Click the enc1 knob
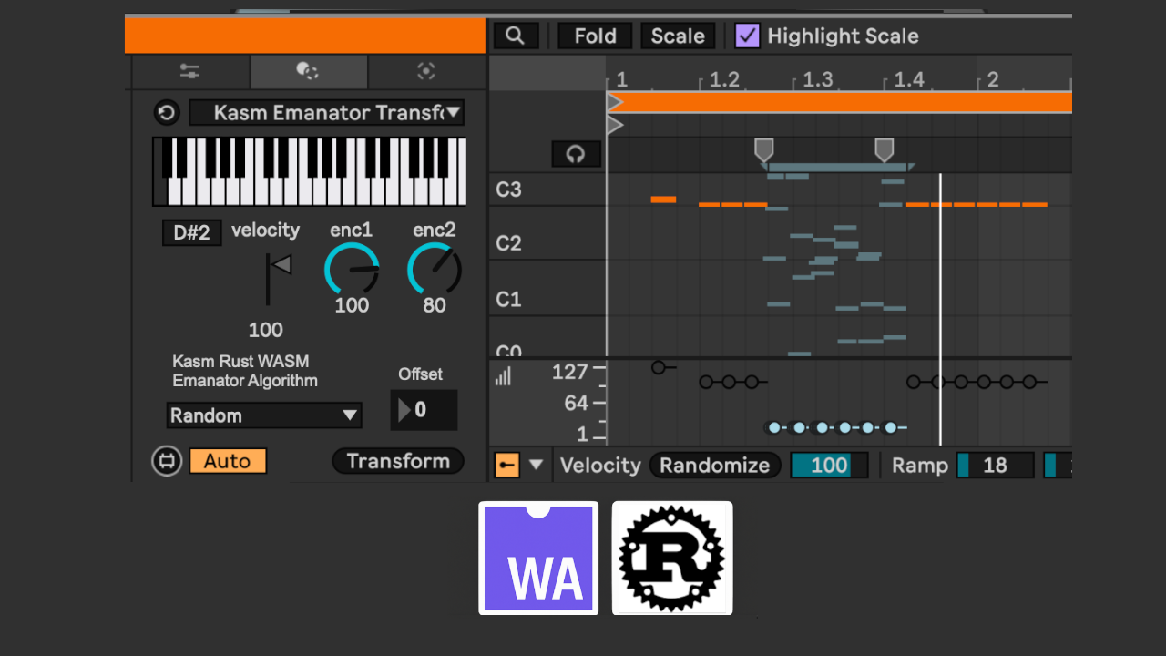This screenshot has height=656, width=1166. [x=352, y=270]
